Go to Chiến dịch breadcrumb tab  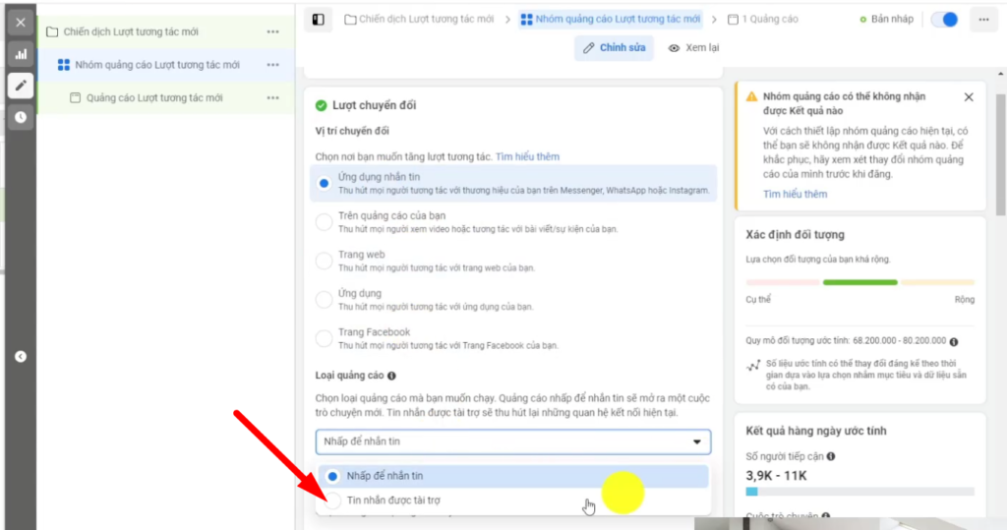pyautogui.click(x=419, y=20)
